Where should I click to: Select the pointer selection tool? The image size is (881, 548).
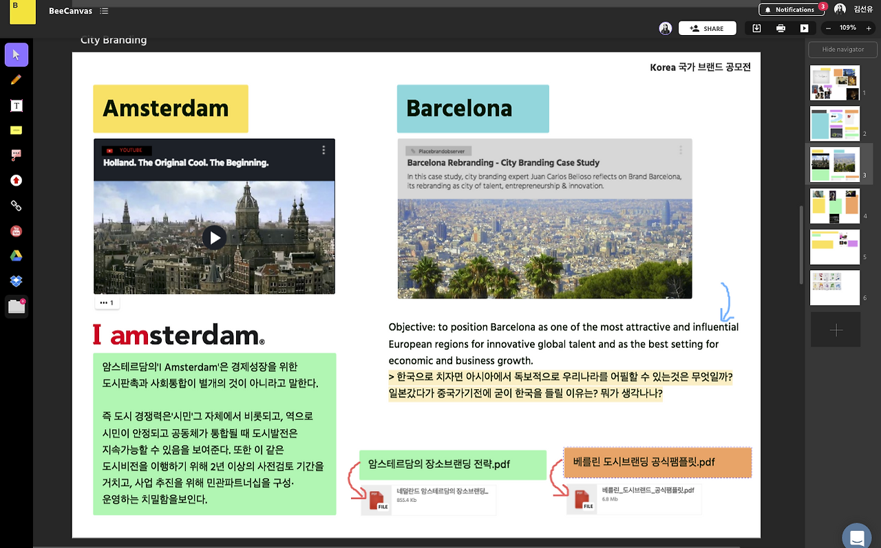(17, 55)
